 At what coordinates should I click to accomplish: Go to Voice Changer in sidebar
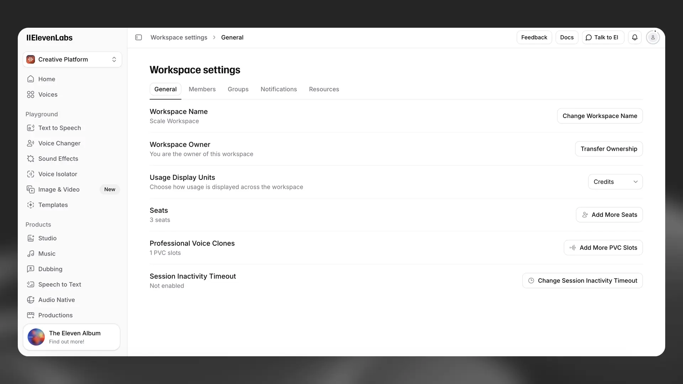(59, 143)
